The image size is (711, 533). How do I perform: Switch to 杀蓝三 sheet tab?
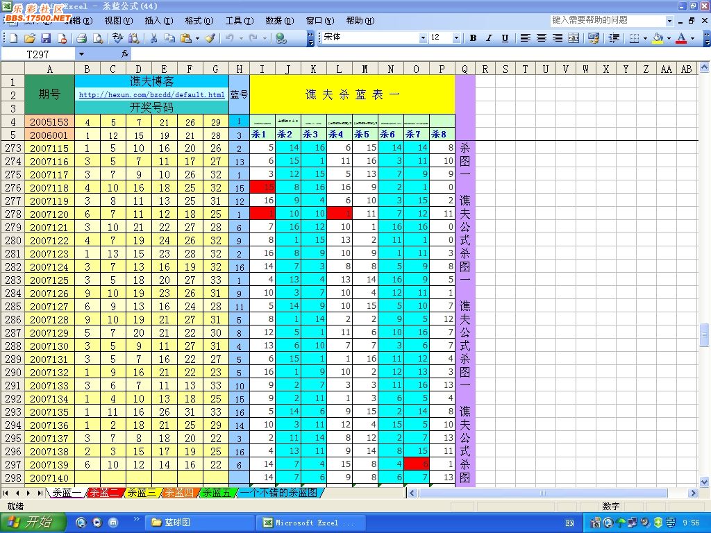(142, 493)
